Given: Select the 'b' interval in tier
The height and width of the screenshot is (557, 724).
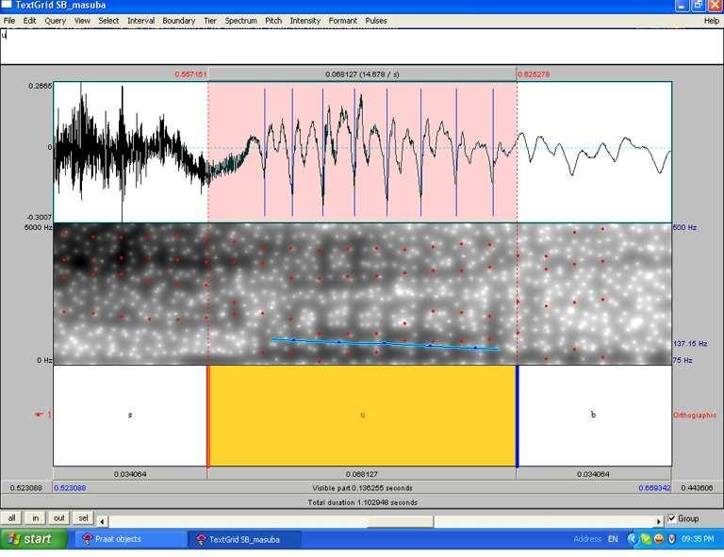Looking at the screenshot, I should [594, 415].
